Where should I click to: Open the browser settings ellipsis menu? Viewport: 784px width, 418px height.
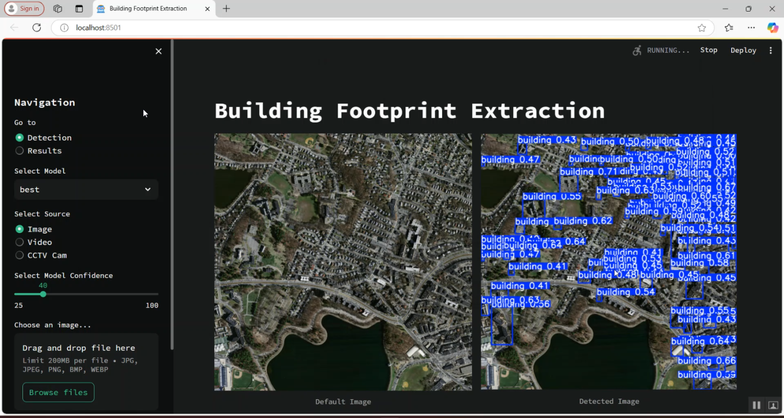tap(751, 27)
